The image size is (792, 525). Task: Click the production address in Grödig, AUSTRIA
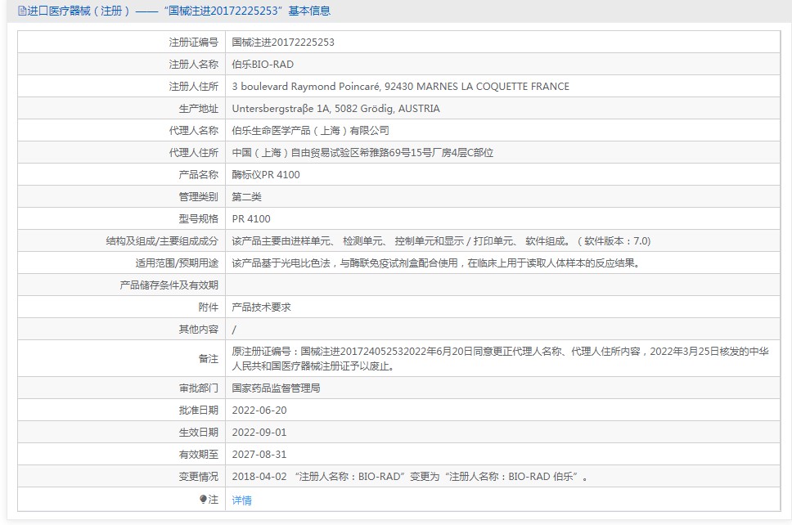(335, 109)
